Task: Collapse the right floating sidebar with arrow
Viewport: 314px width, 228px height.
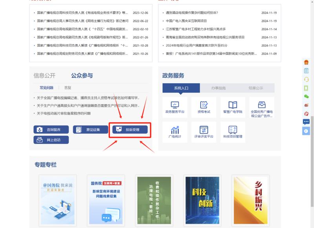Action: pos(306,131)
